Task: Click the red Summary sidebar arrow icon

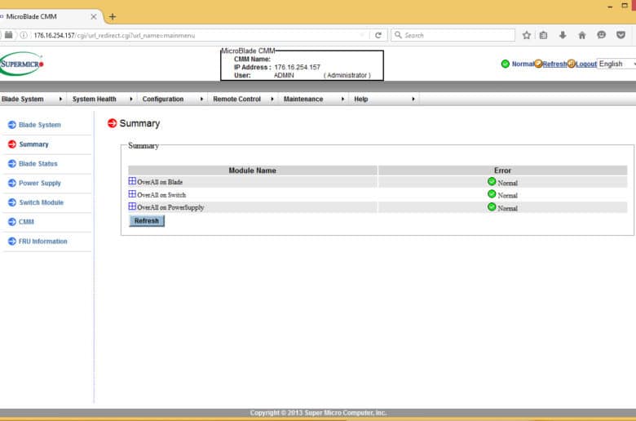Action: (12, 144)
